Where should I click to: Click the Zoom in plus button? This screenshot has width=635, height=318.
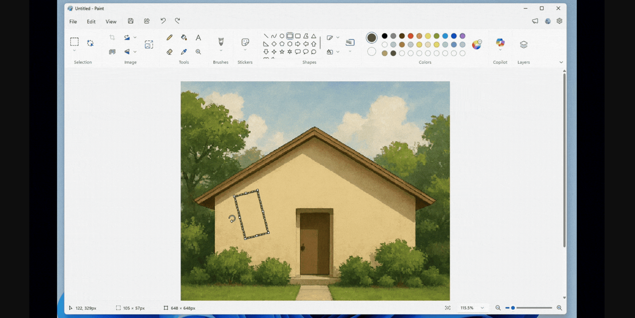pos(559,308)
